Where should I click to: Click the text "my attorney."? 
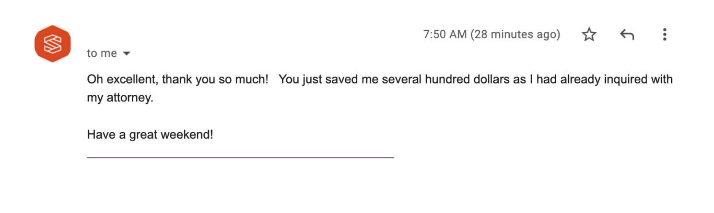tap(120, 98)
